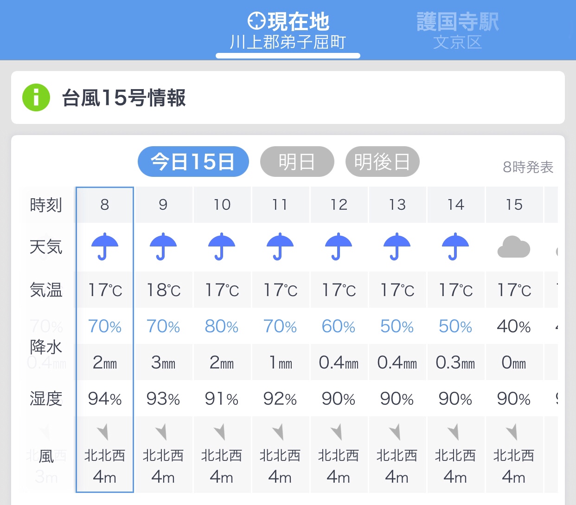Switch to the 護国寺駅 文京区 location tab

click(x=457, y=31)
